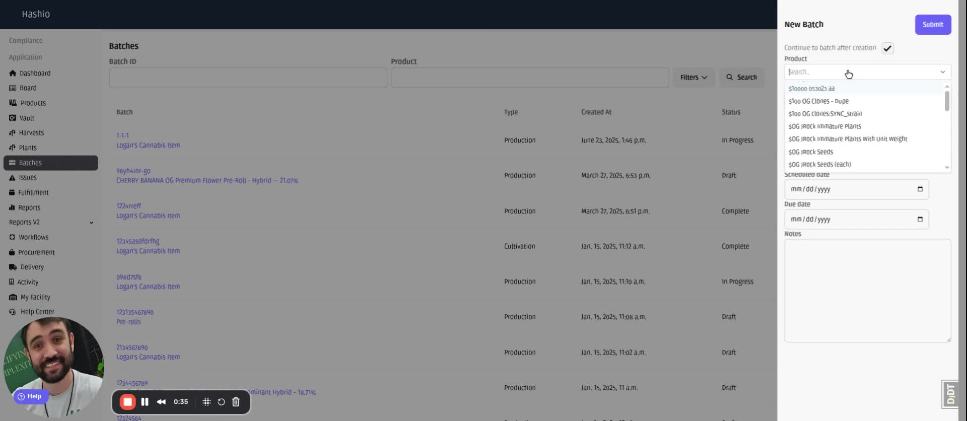Image resolution: width=967 pixels, height=421 pixels.
Task: Click the Type column header
Action: (511, 112)
